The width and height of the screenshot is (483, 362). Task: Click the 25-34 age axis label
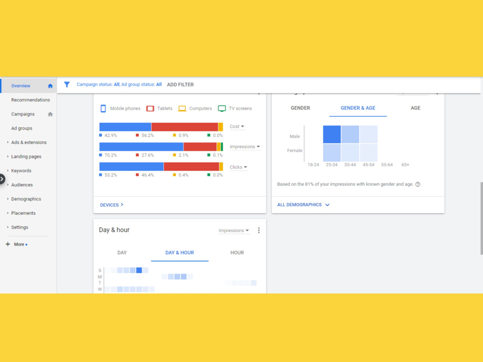(332, 165)
